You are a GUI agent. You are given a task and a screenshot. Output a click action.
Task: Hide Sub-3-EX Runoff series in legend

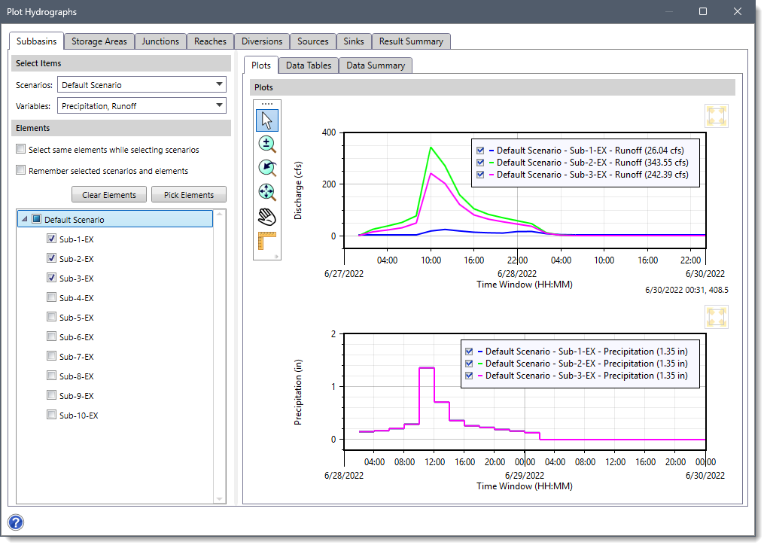[480, 174]
